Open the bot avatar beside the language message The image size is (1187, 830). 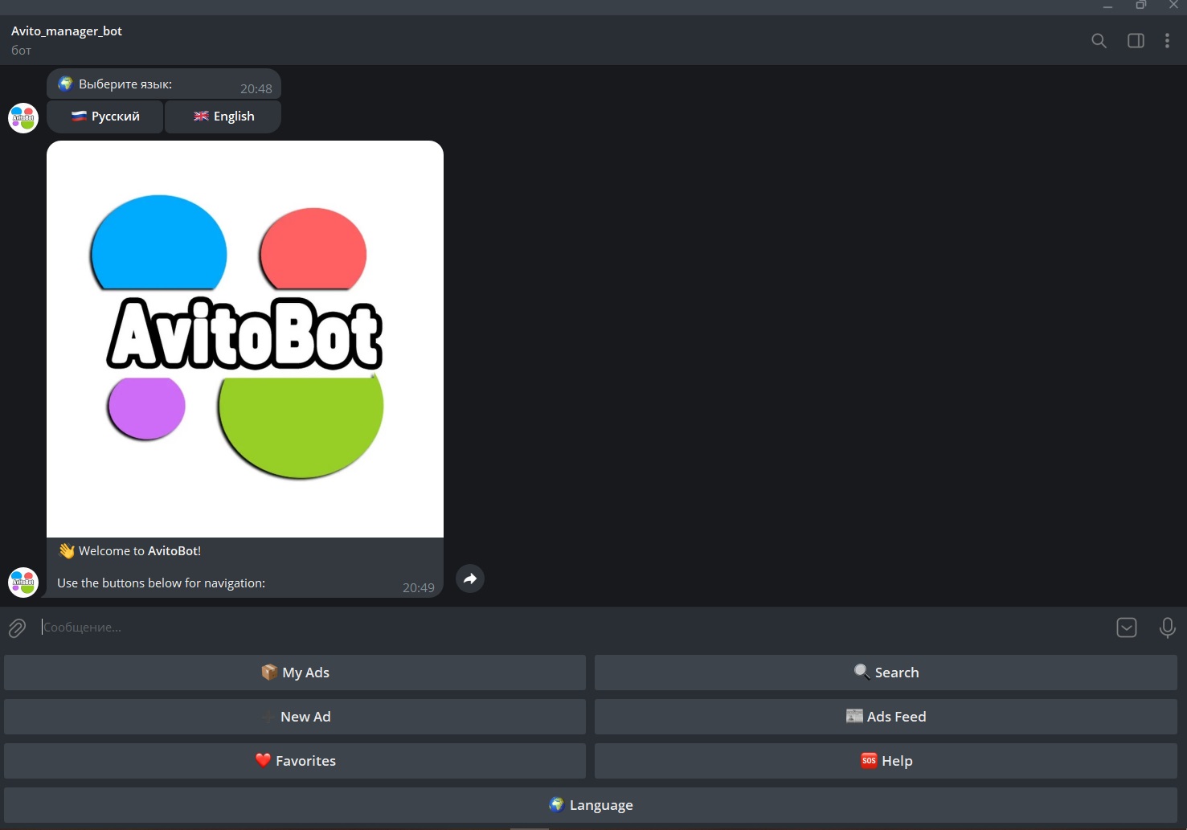pos(23,117)
